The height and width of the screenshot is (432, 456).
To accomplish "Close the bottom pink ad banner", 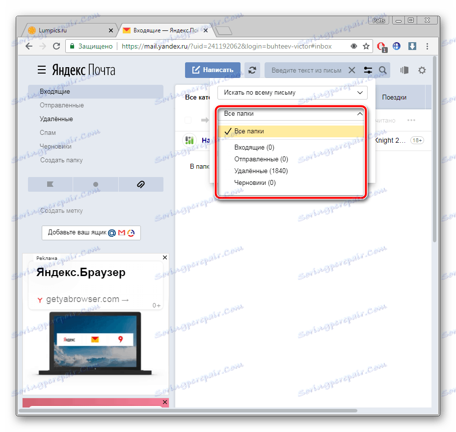I will [165, 402].
